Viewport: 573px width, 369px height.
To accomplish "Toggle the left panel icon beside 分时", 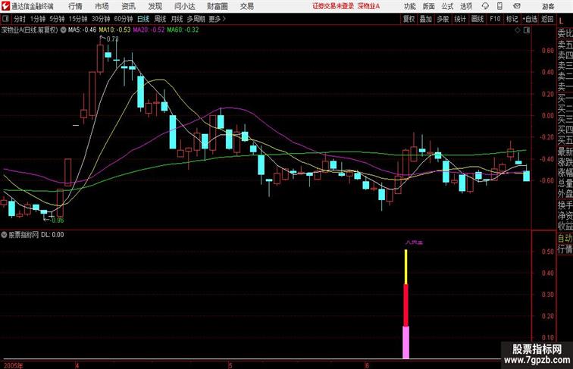I will [5, 19].
